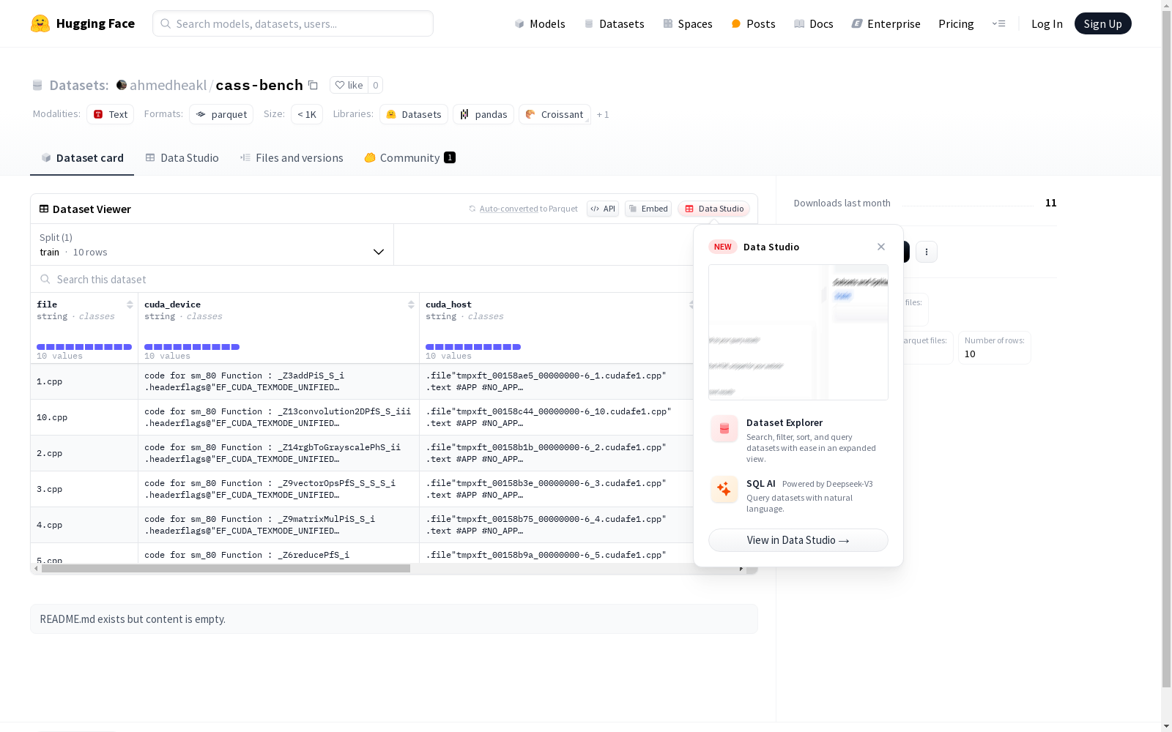Click the Number of rows value 10
Viewport: 1172px width, 732px height.
pyautogui.click(x=970, y=354)
